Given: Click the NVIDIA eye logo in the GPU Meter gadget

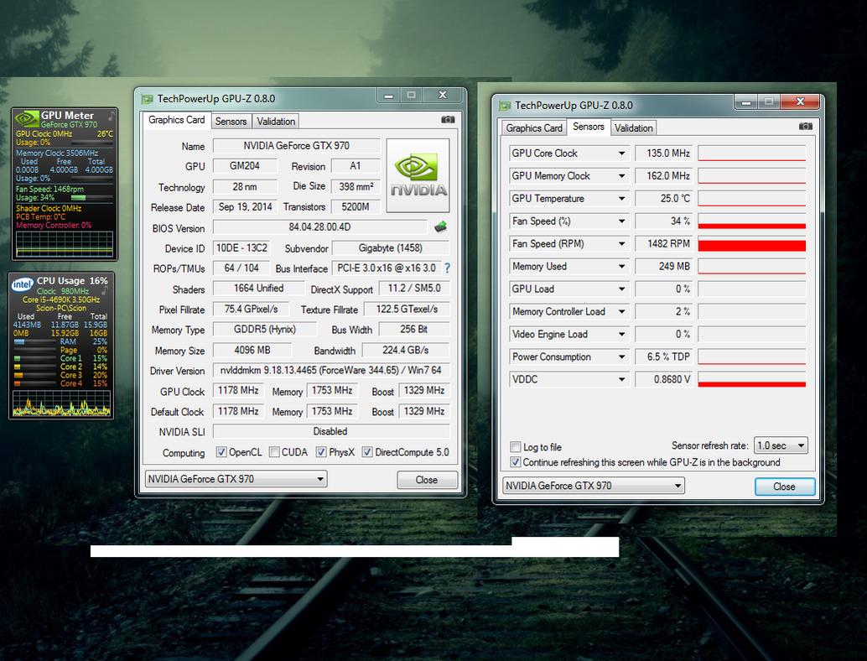Looking at the screenshot, I should (26, 118).
